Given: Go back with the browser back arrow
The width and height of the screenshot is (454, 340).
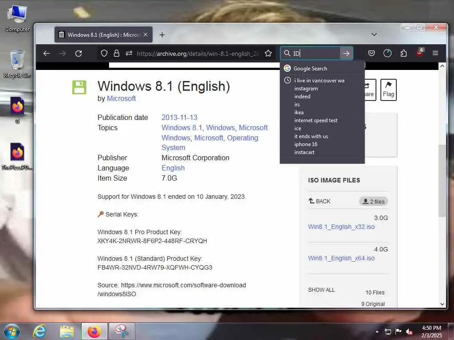Looking at the screenshot, I should (46, 54).
